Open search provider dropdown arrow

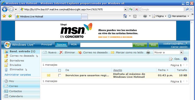click(x=191, y=9)
